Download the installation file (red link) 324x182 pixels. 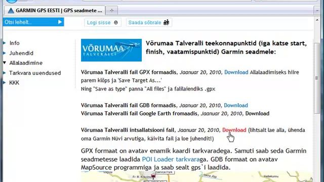tap(234, 130)
